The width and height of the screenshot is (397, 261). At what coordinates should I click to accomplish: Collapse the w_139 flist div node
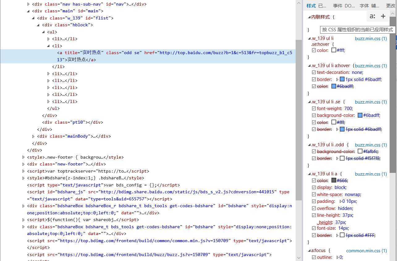pos(33,18)
